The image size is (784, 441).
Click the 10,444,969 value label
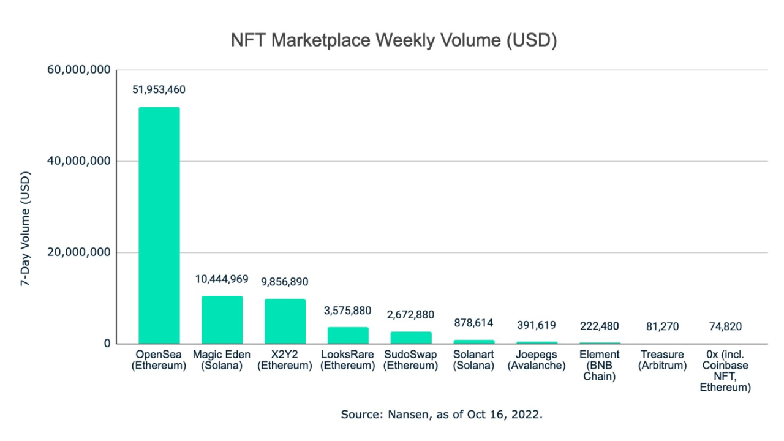point(222,279)
